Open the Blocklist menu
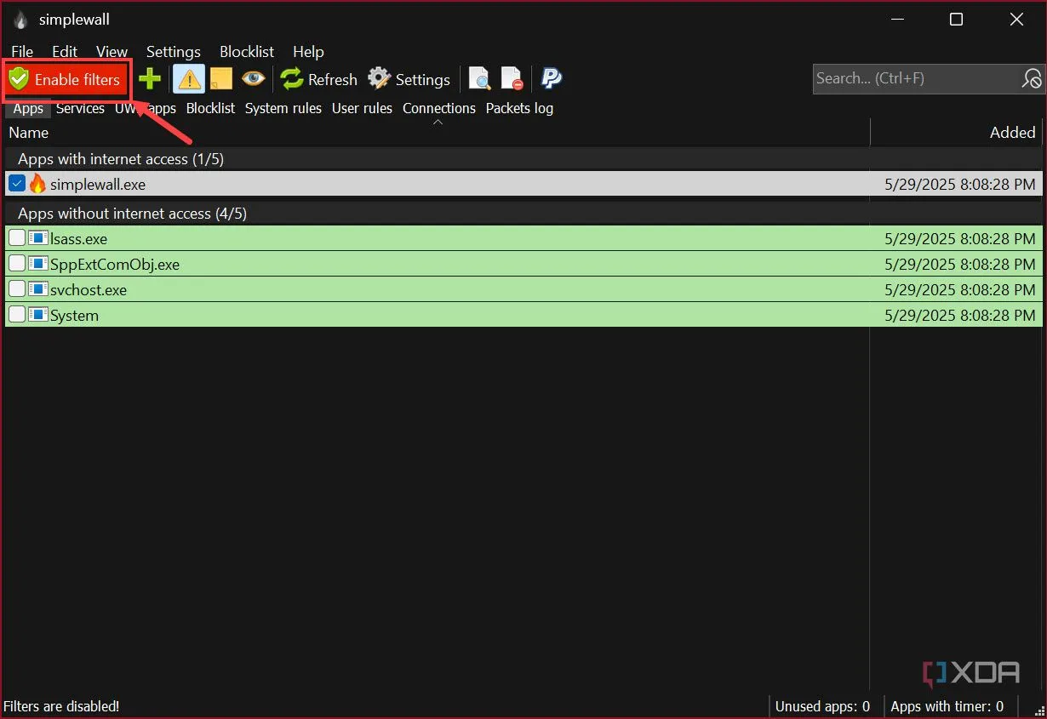 [247, 52]
